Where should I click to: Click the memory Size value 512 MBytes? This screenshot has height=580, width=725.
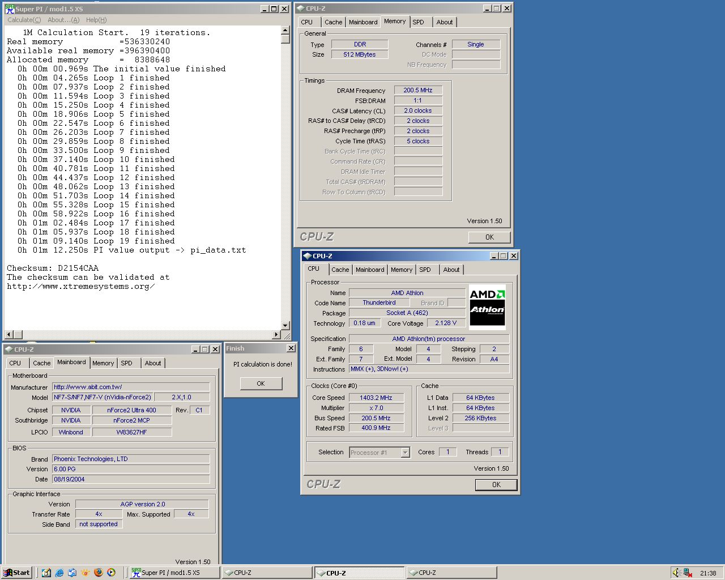pyautogui.click(x=360, y=54)
